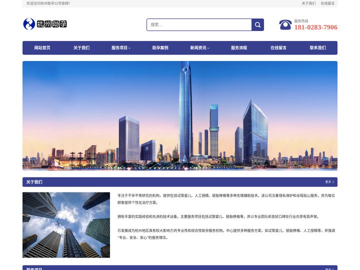This screenshot has height=270, width=360.
Task: Expand the 服务项目 navigation dropdown
Action: coord(121,48)
